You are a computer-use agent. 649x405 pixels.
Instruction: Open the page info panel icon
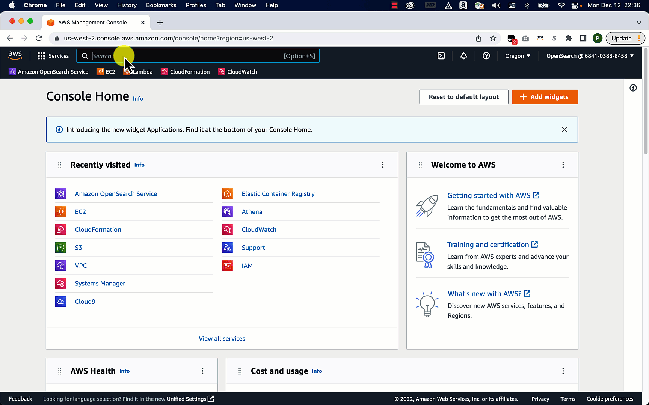[x=633, y=88]
